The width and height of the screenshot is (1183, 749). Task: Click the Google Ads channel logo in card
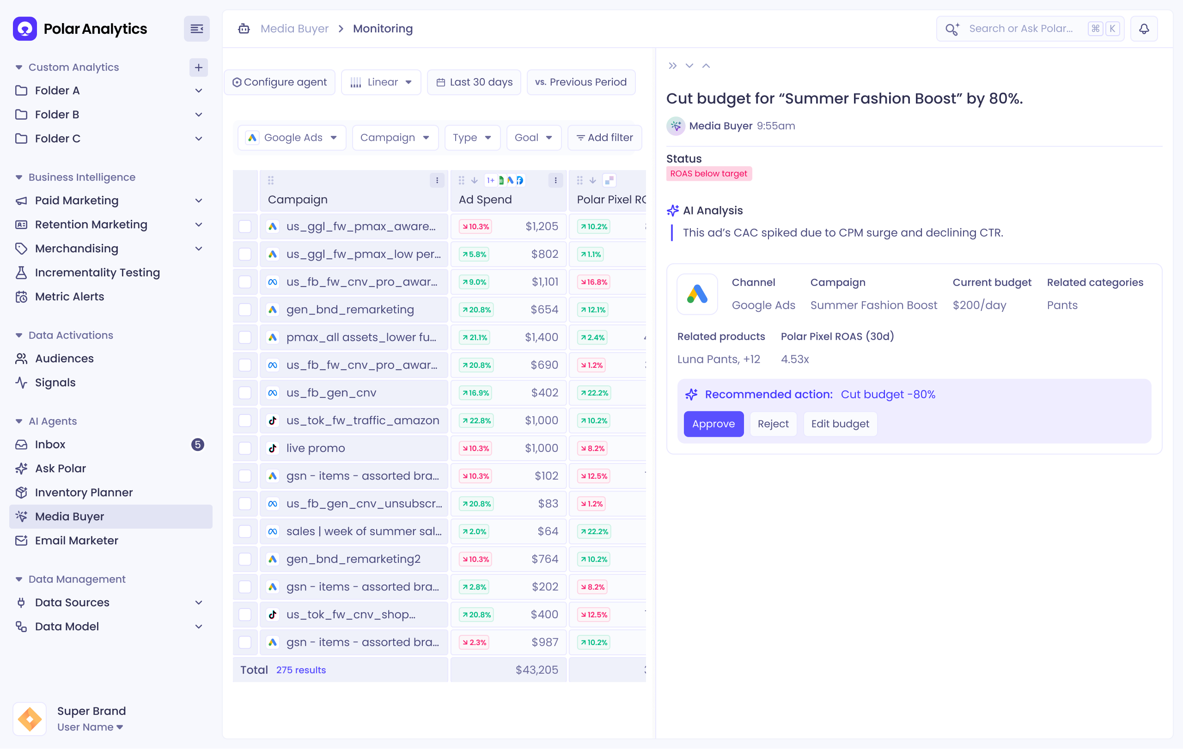[697, 294]
